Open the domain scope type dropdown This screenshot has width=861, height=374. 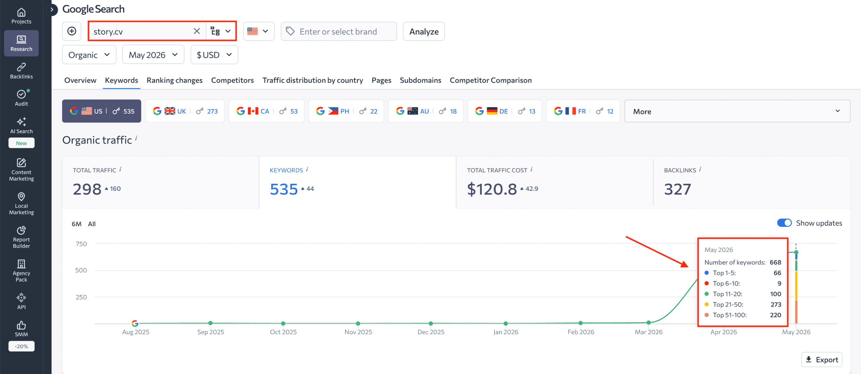point(221,31)
